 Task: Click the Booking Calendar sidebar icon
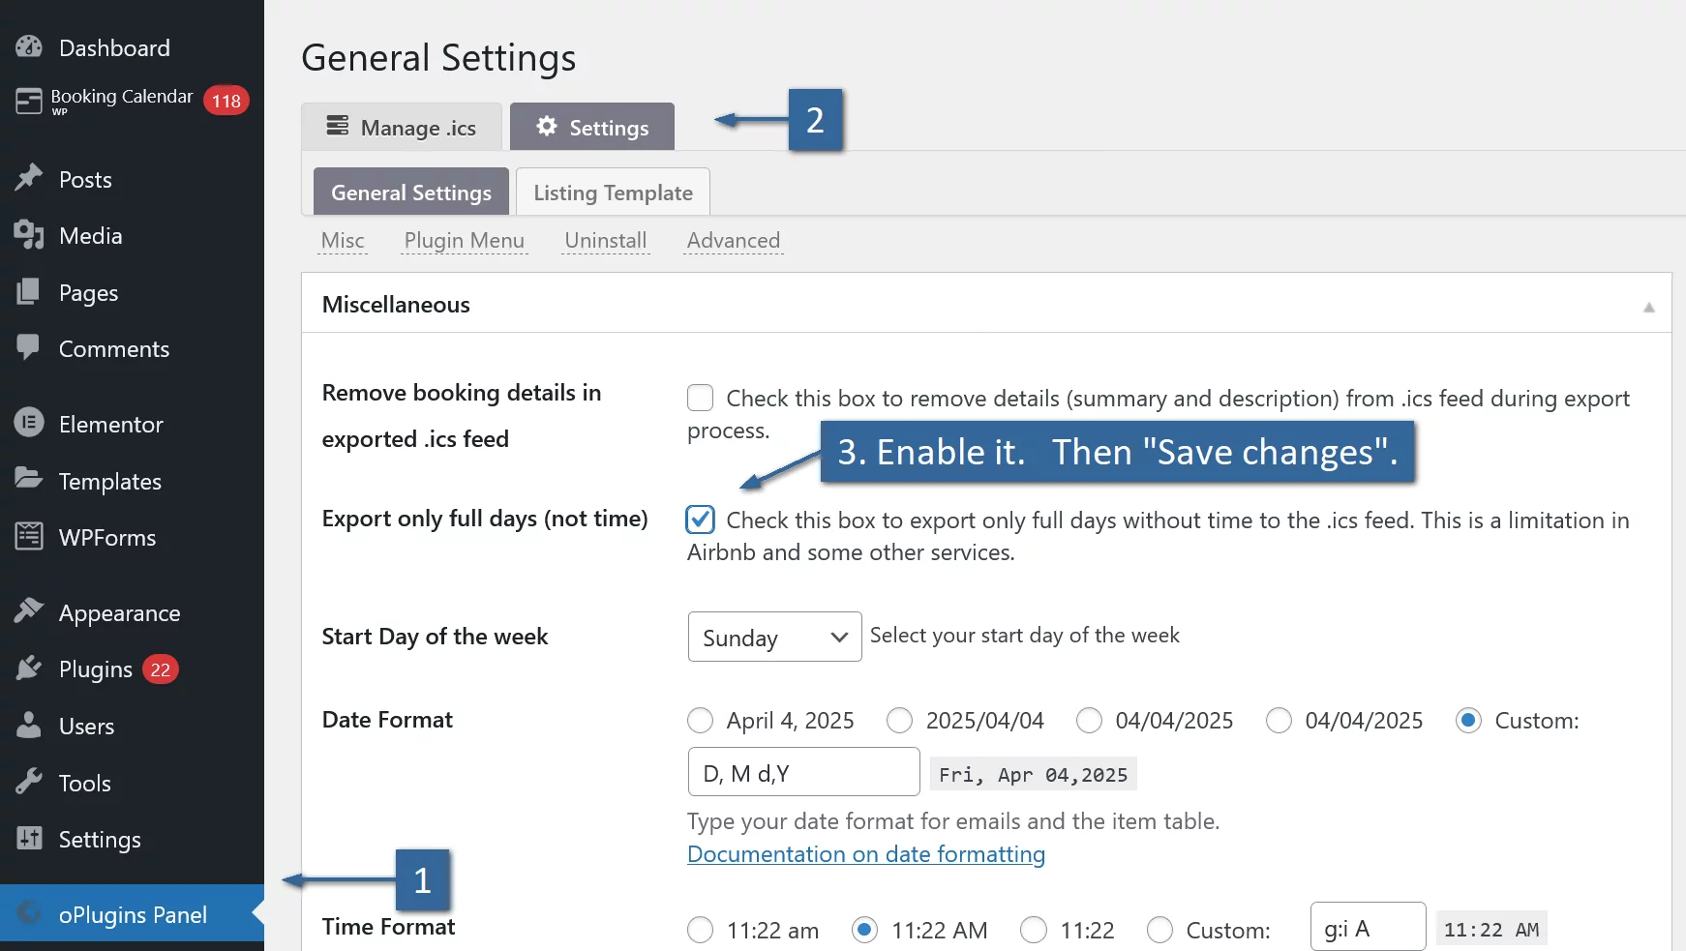(x=29, y=101)
